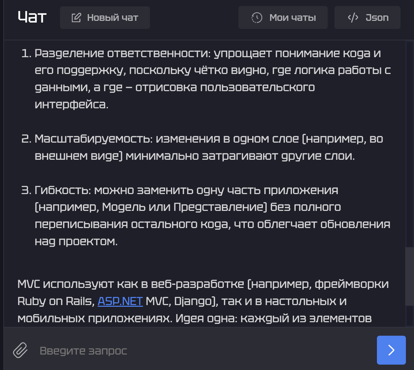The height and width of the screenshot is (370, 414).
Task: Click the clock history icon beside Мои чаты
Action: click(x=257, y=17)
